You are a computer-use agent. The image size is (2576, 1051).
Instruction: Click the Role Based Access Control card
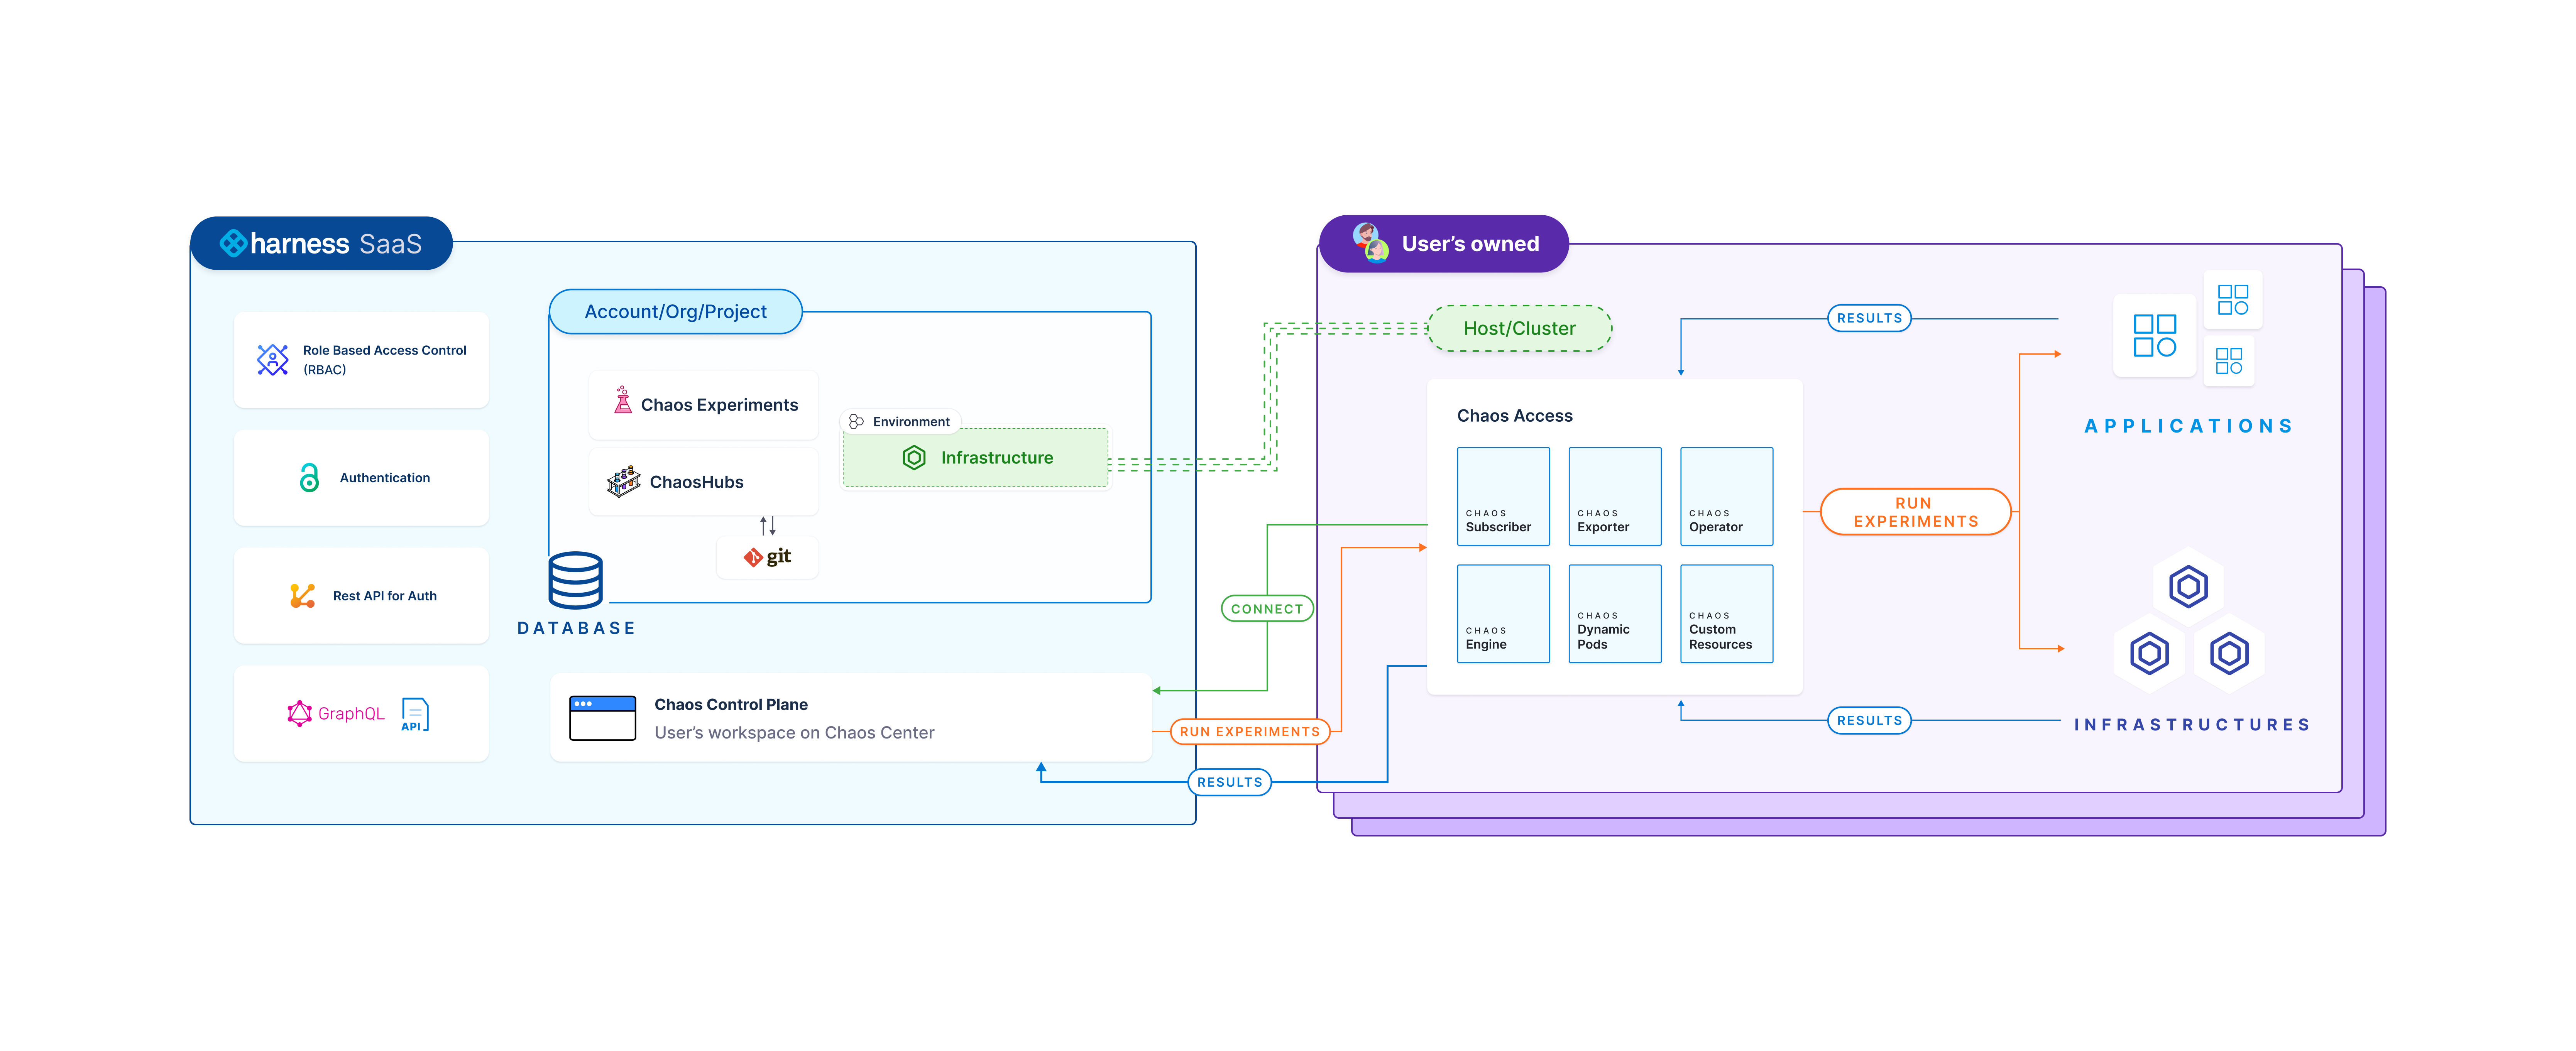(361, 360)
